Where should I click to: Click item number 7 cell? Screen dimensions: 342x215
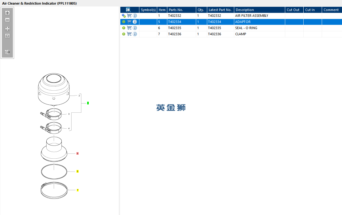162,34
